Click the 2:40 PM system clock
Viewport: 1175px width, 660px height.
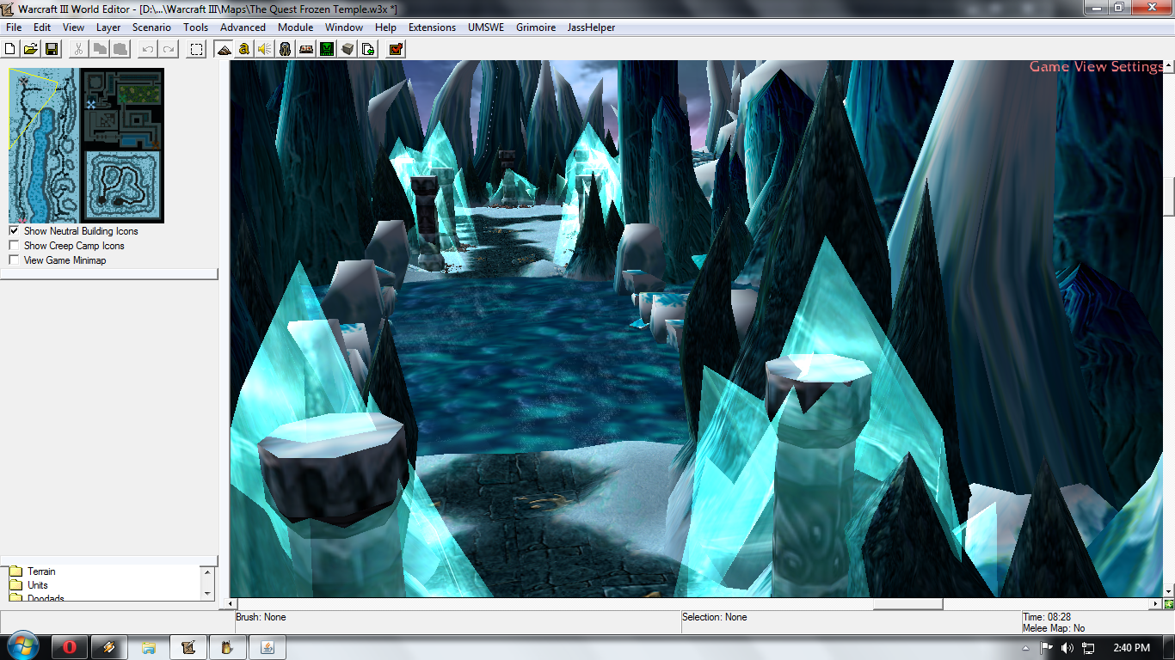[x=1130, y=648]
